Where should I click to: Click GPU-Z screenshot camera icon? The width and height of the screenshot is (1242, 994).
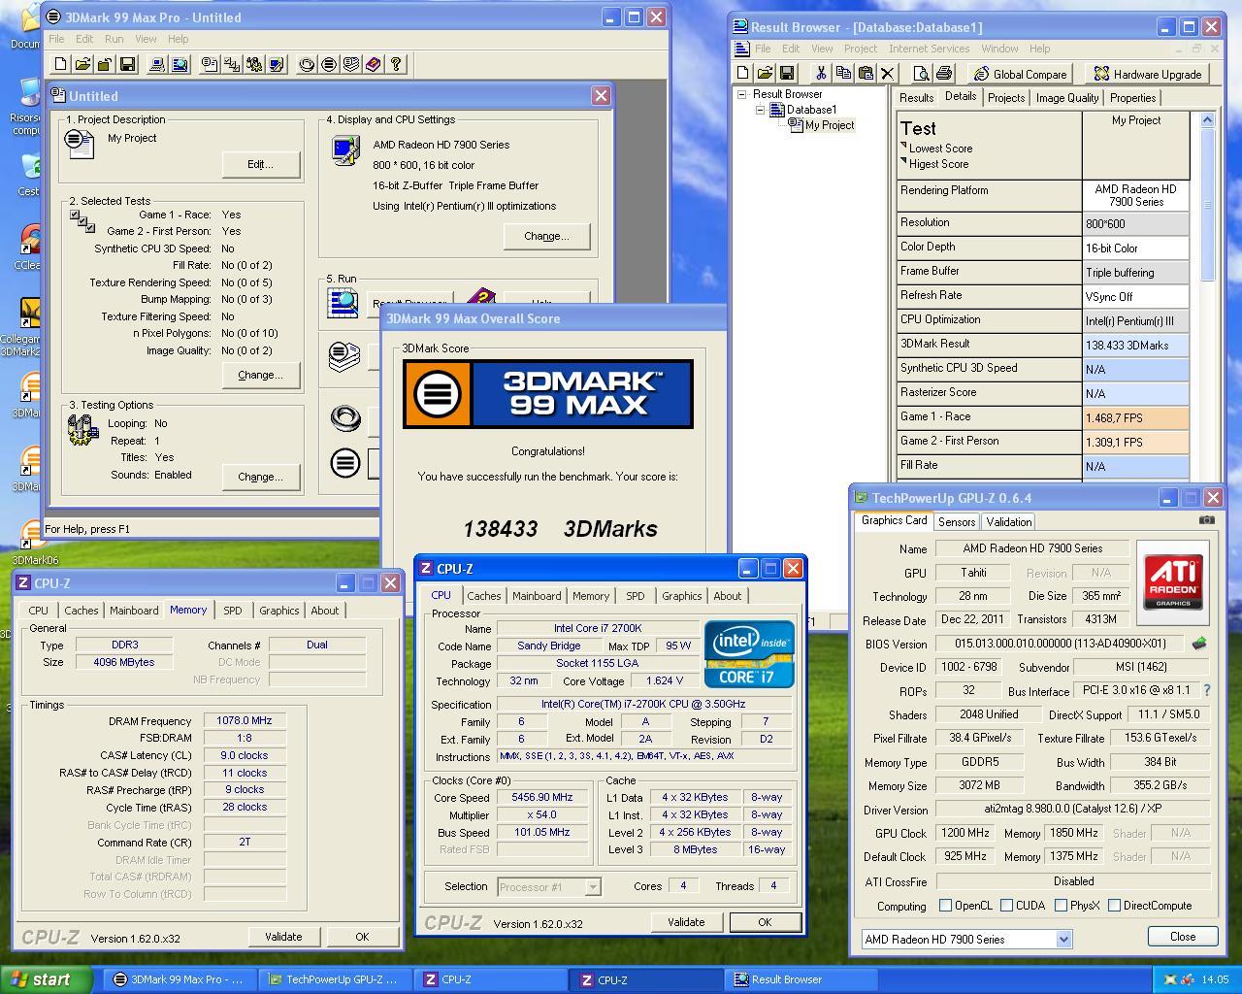1206,520
